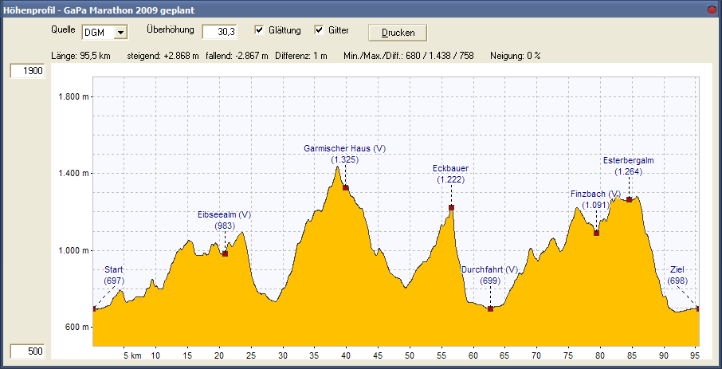Screen dimensions: 722x369
Task: Click the Neigung 0 % readout
Action: 515,57
